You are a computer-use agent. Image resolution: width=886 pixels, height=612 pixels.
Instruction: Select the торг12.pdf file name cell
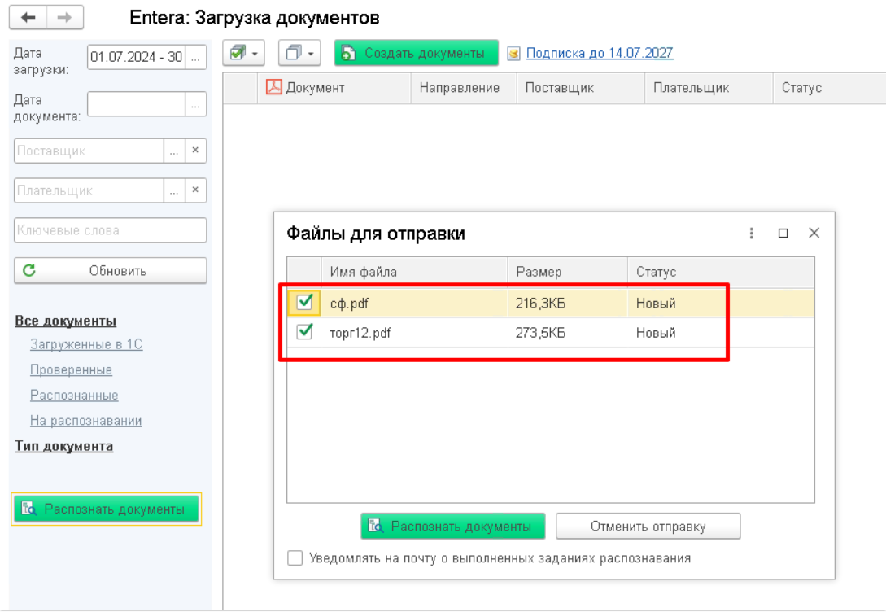pyautogui.click(x=414, y=333)
